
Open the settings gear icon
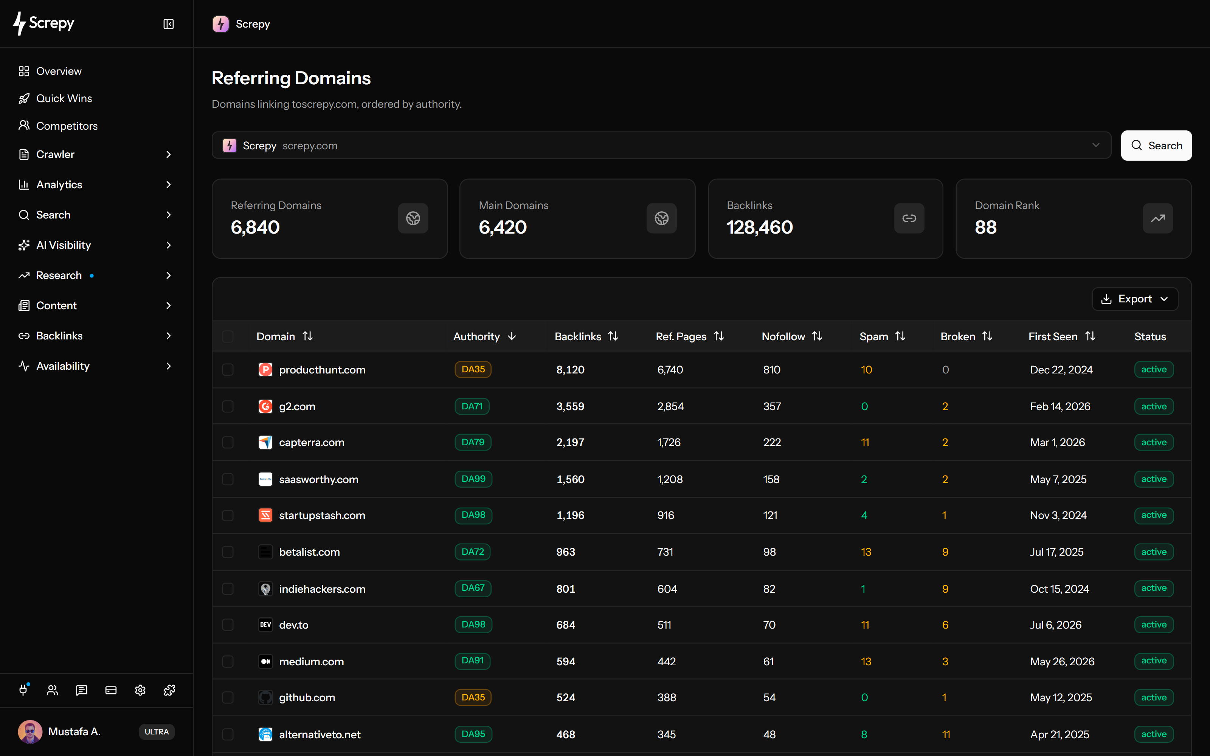coord(140,690)
